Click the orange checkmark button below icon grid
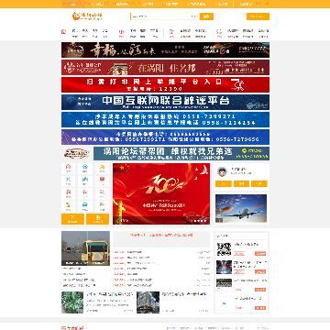 72,219
